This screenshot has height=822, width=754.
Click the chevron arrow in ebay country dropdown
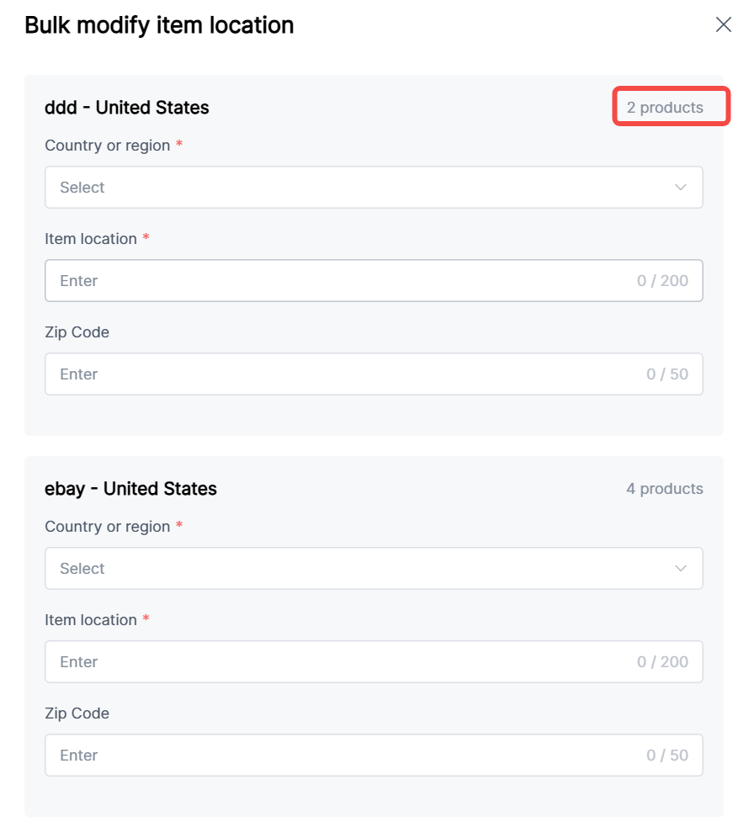pos(681,569)
